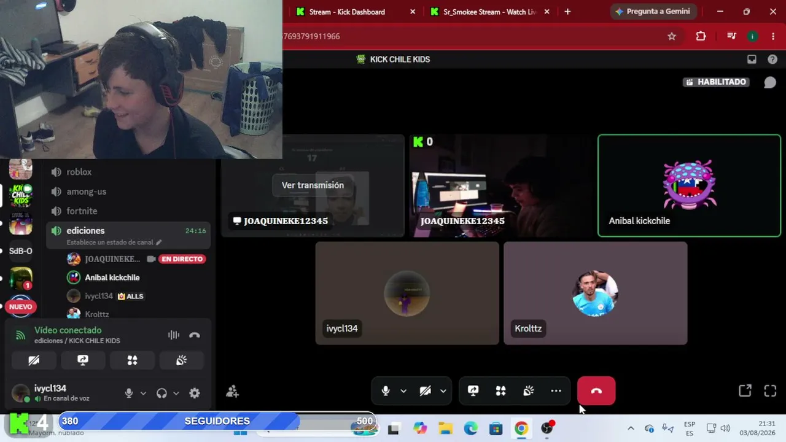Open camera options arrow in call controls
The image size is (786, 442).
pyautogui.click(x=443, y=391)
